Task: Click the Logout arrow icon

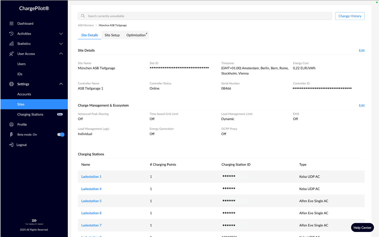Action: pos(11,145)
